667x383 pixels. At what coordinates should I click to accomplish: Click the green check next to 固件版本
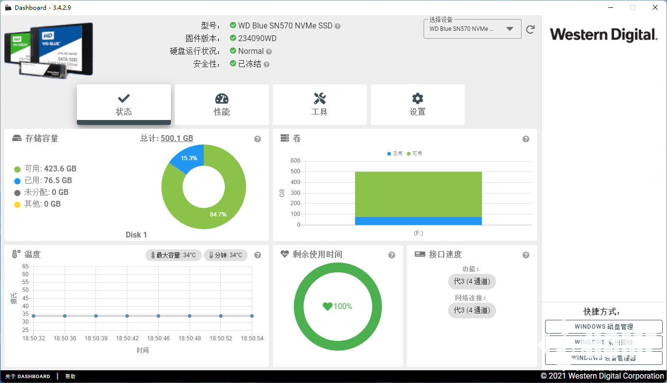(x=233, y=38)
